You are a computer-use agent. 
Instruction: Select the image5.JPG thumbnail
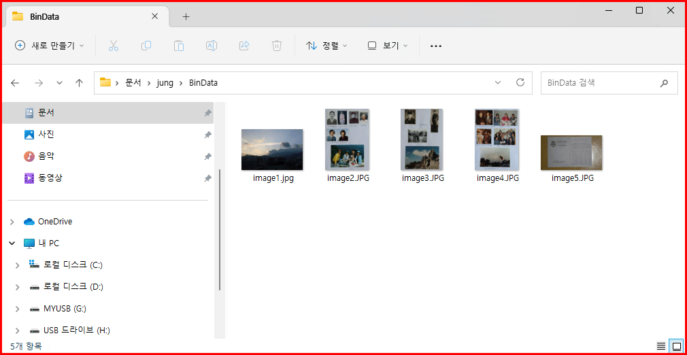click(572, 152)
